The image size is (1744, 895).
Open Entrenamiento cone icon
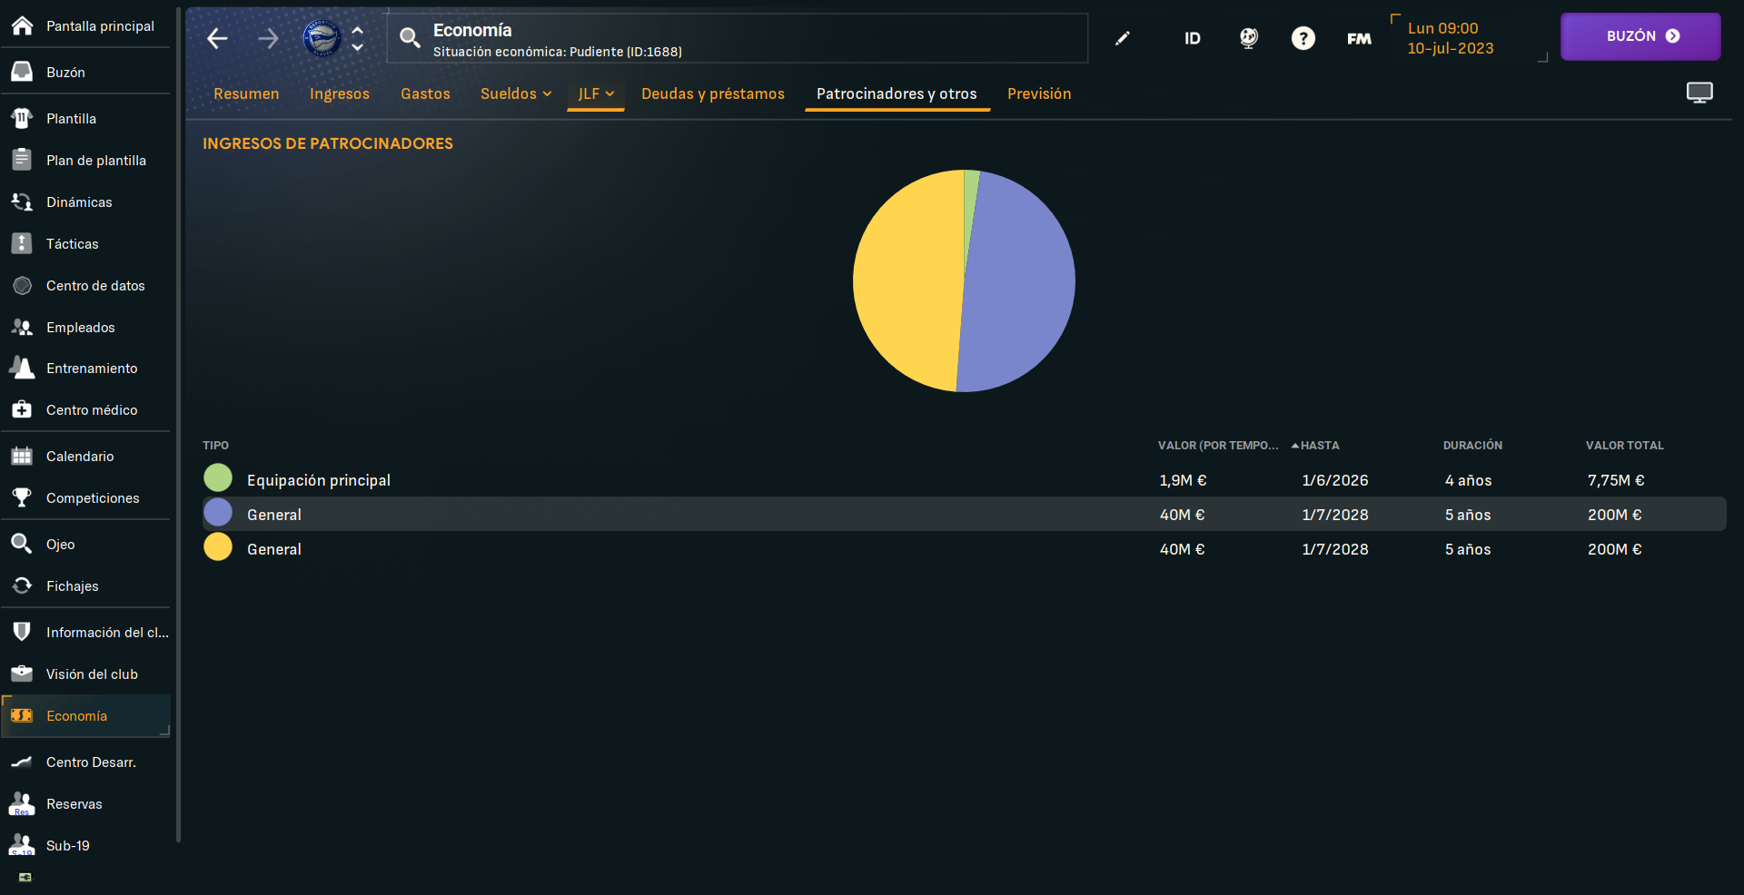coord(22,368)
